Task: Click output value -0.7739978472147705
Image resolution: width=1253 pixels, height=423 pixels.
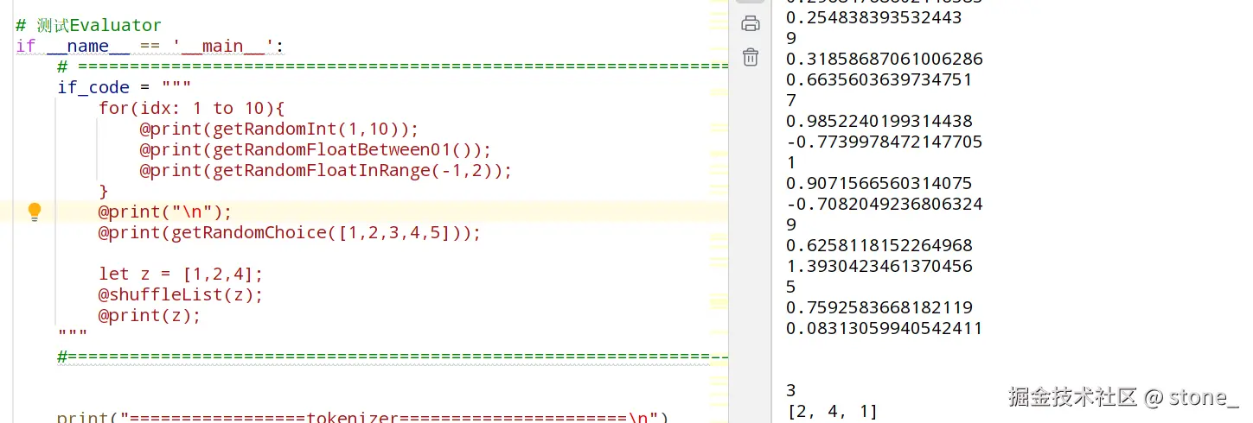Action: pos(884,142)
